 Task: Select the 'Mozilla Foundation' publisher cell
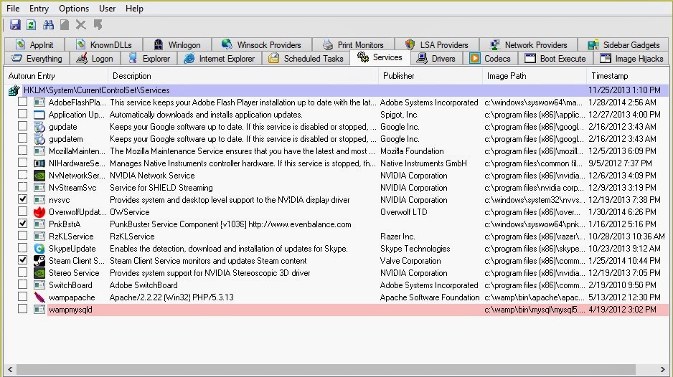click(x=412, y=151)
